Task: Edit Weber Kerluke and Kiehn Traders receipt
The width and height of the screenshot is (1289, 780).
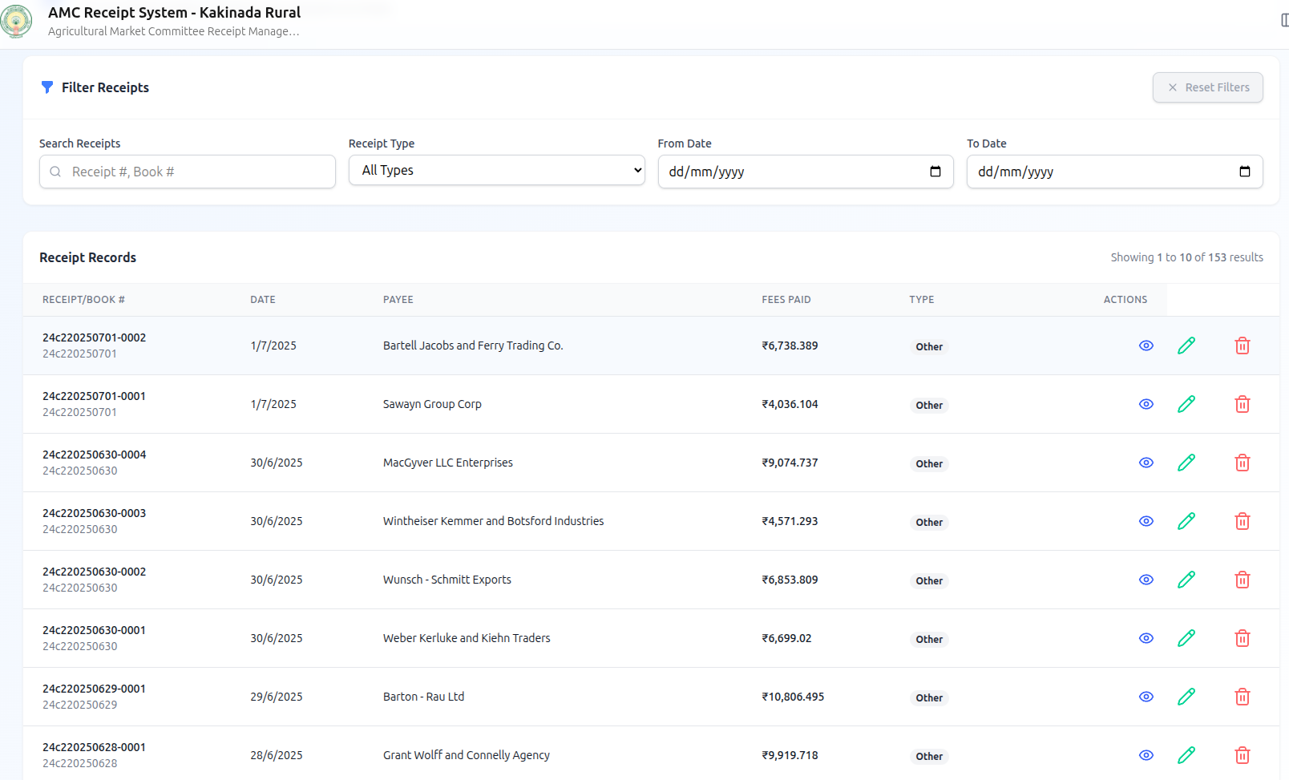Action: (x=1186, y=638)
